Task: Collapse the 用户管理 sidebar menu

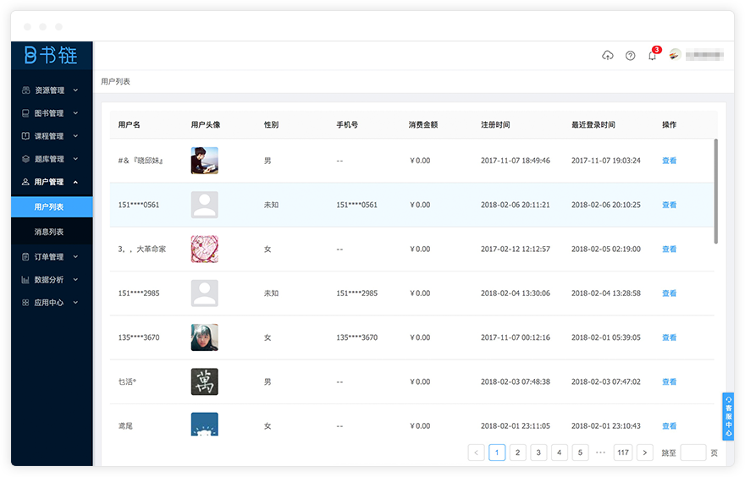Action: pyautogui.click(x=51, y=182)
